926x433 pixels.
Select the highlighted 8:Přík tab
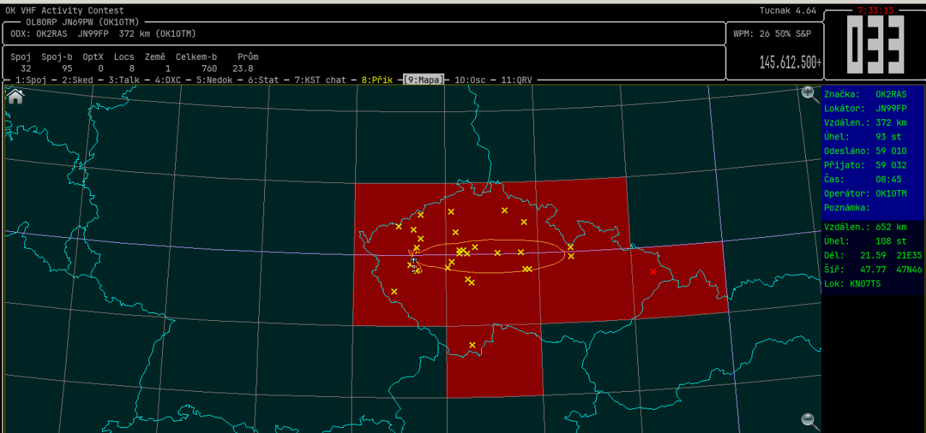coord(377,80)
